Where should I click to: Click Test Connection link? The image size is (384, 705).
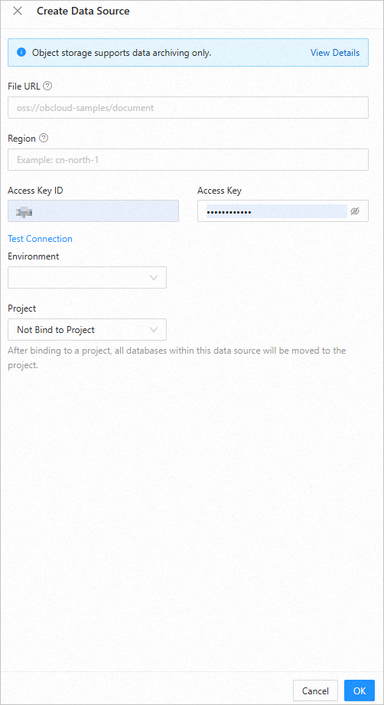pos(40,239)
